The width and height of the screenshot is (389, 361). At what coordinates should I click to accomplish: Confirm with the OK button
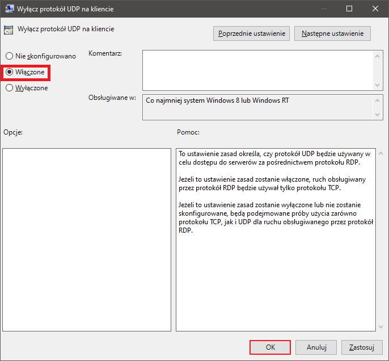[x=270, y=347]
